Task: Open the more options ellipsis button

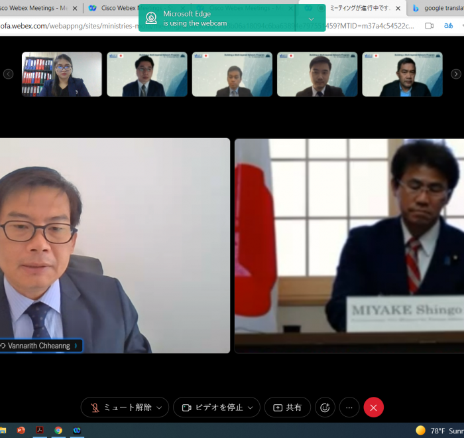Action: click(349, 407)
